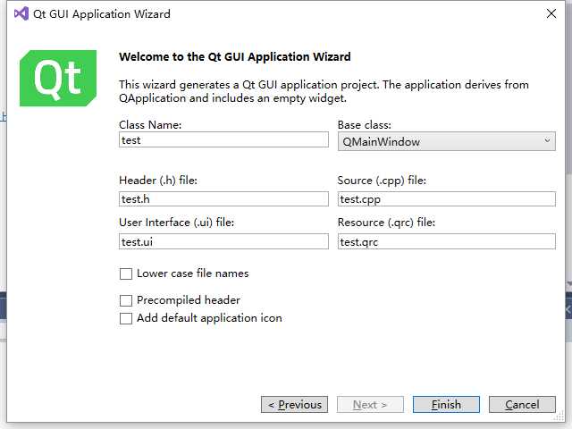Click the green Qt logo
Viewport: 572px width, 429px height.
[58, 78]
